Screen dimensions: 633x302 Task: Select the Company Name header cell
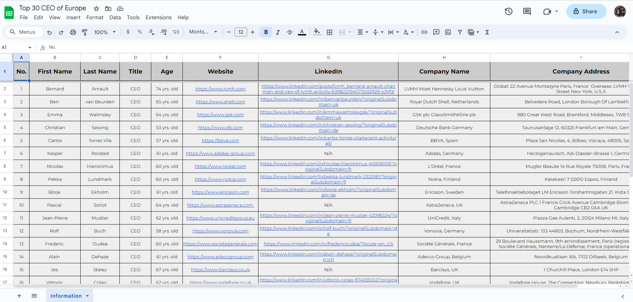click(x=444, y=72)
